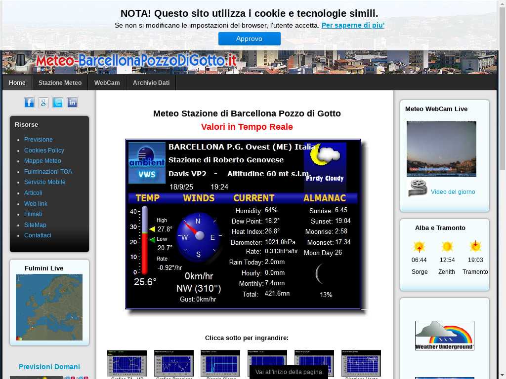Click the Total rain 421.6mm value
The image size is (506, 379).
coord(277,294)
